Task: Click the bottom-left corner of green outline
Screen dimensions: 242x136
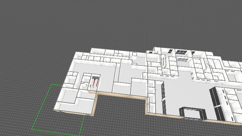Action: [32, 130]
